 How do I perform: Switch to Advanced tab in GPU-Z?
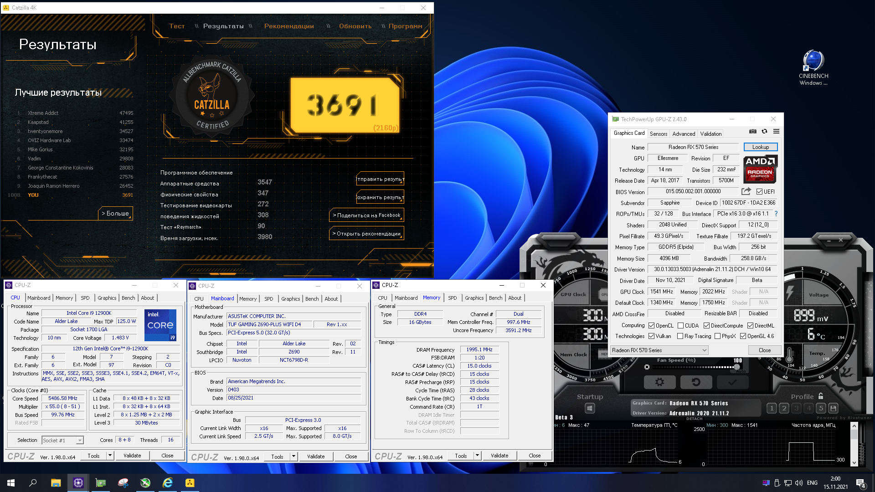(684, 133)
